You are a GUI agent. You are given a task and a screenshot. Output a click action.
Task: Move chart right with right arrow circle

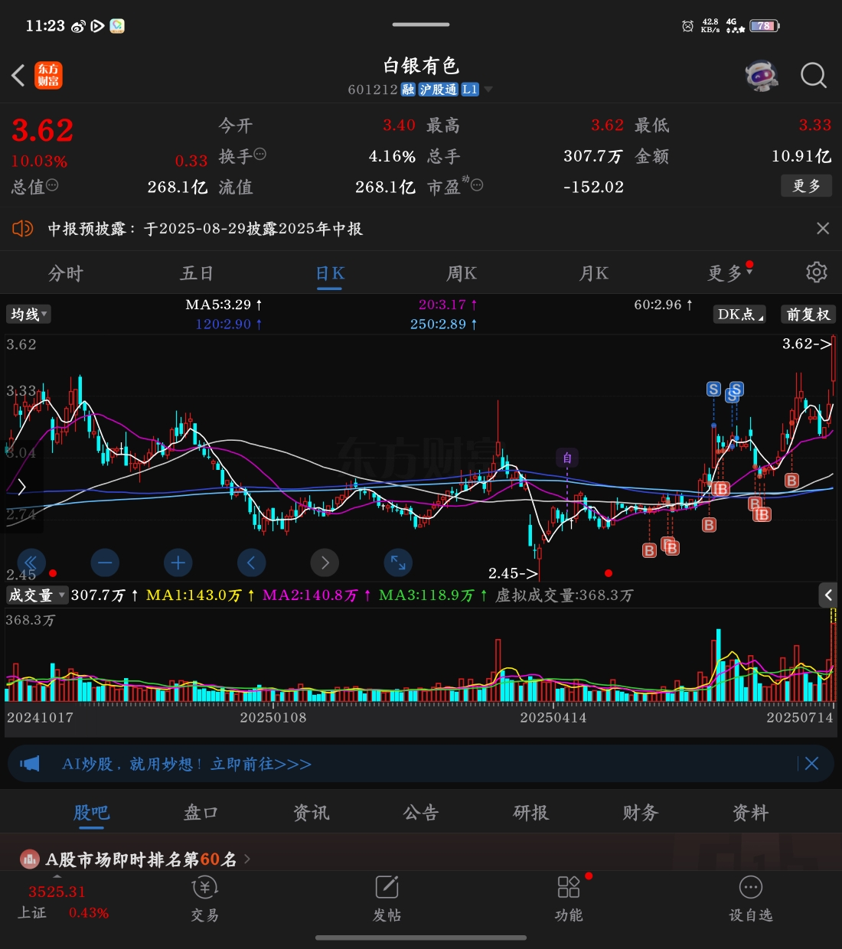[x=325, y=563]
